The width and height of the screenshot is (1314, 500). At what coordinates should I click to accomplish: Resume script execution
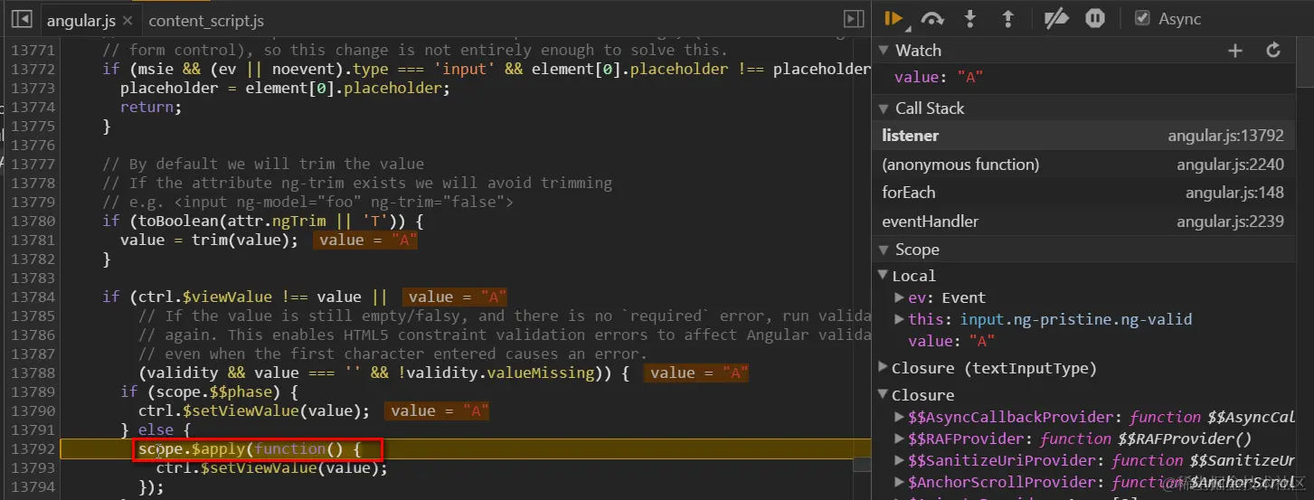pos(893,19)
